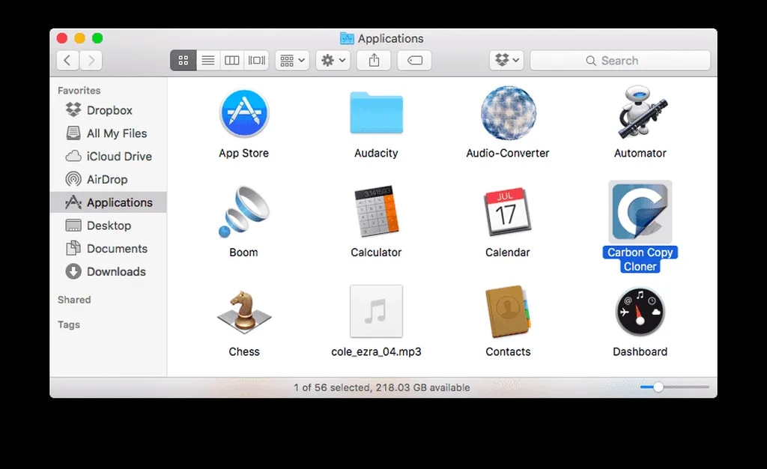Click the Boom speaker app icon
Screen dimensions: 767x469
pyautogui.click(x=243, y=212)
